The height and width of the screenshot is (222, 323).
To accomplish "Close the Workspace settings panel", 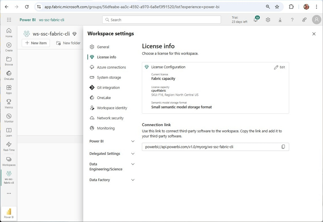I will (x=314, y=34).
